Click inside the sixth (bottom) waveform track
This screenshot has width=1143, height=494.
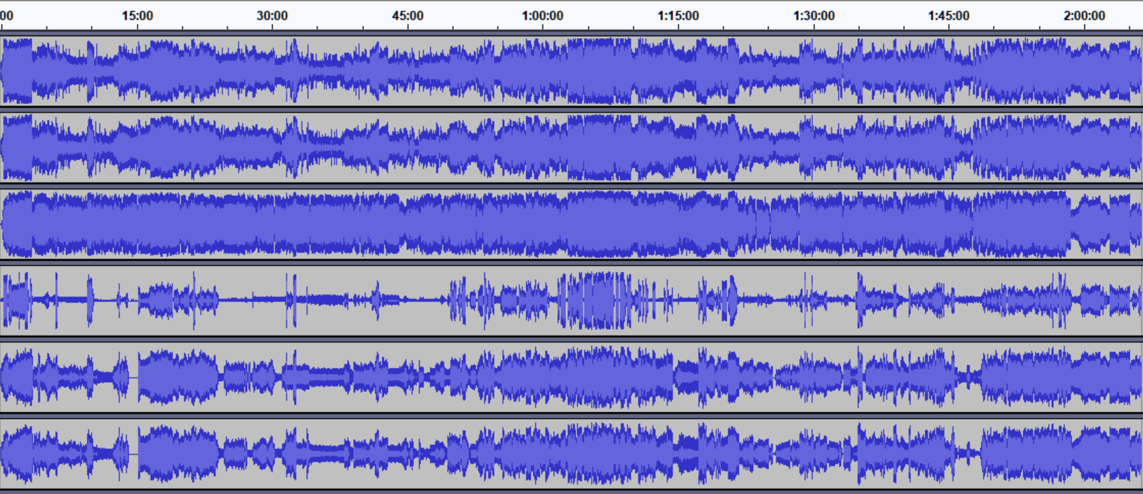point(571,453)
